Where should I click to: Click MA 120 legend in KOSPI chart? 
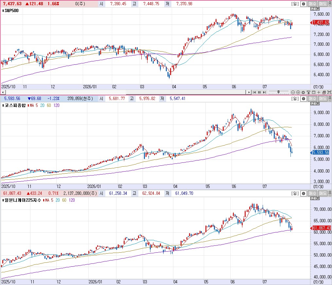coord(56,105)
